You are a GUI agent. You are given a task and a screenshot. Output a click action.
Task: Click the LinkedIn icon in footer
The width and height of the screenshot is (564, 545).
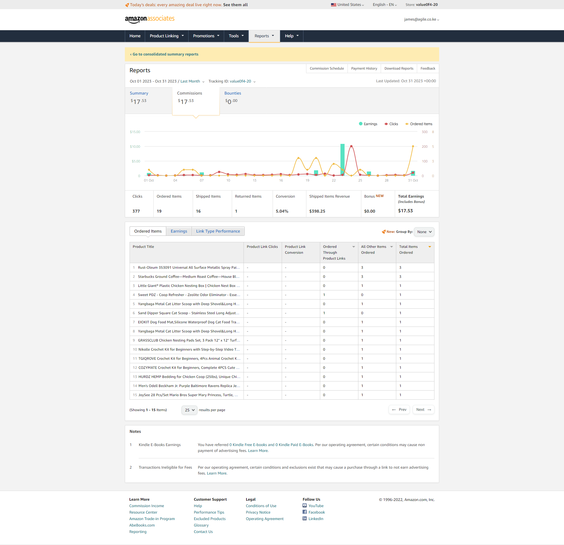pos(305,518)
